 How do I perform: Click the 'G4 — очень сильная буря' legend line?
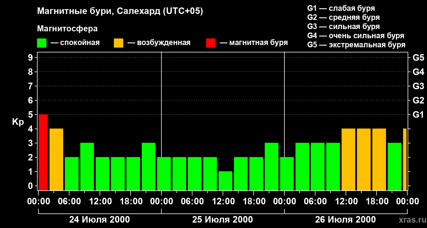[356, 36]
